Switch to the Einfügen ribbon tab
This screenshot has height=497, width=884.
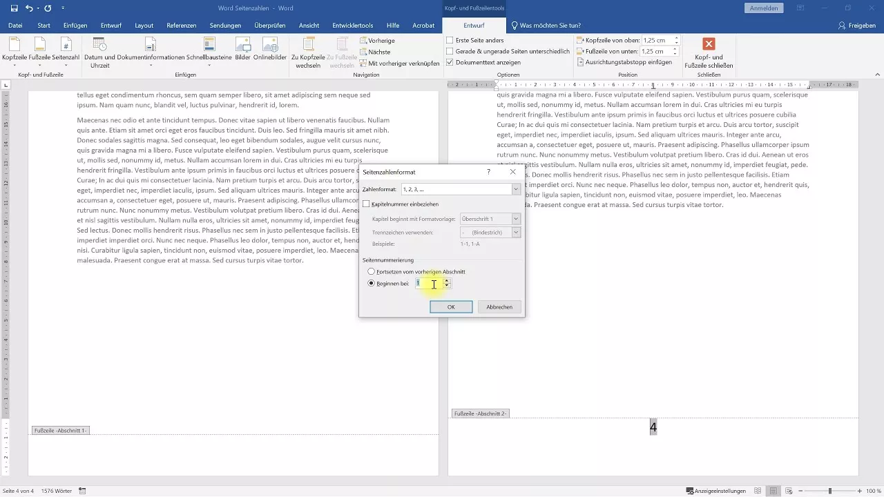75,24
